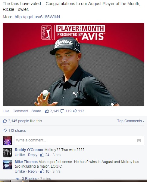Attach a photo using the camera icon
147x182 pixels.
[x=139, y=141]
